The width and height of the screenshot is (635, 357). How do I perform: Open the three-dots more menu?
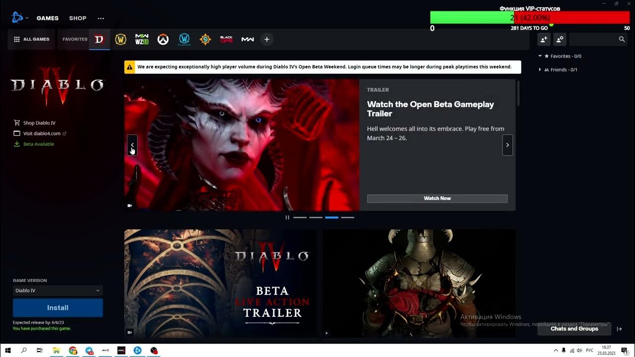click(101, 18)
